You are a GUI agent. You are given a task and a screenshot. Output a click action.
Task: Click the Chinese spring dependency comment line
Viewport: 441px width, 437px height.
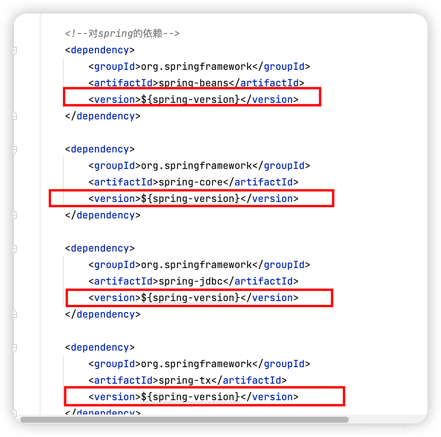click(x=122, y=33)
